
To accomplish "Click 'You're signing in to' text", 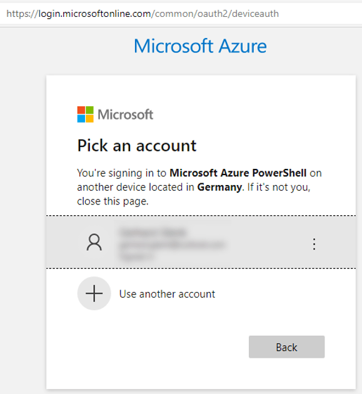I will pos(121,173).
